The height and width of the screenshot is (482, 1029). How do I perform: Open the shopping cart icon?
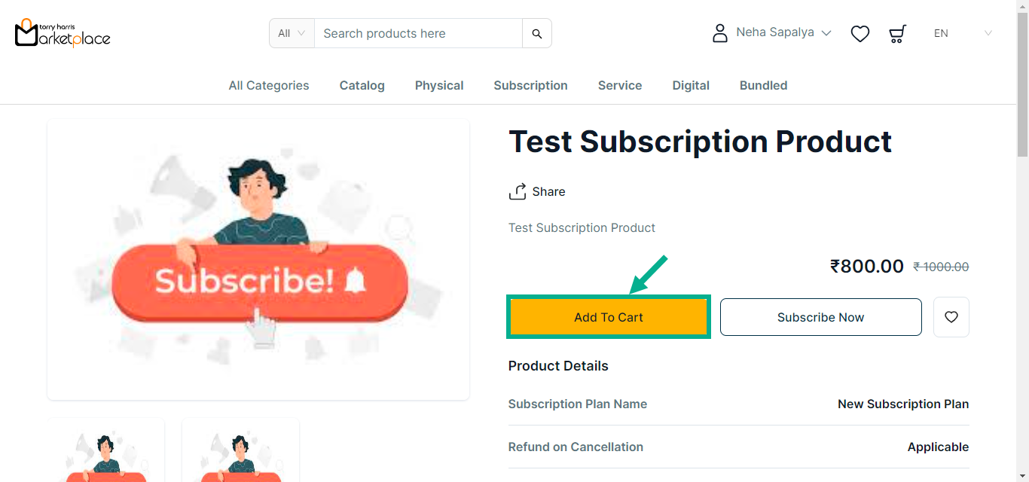(897, 33)
